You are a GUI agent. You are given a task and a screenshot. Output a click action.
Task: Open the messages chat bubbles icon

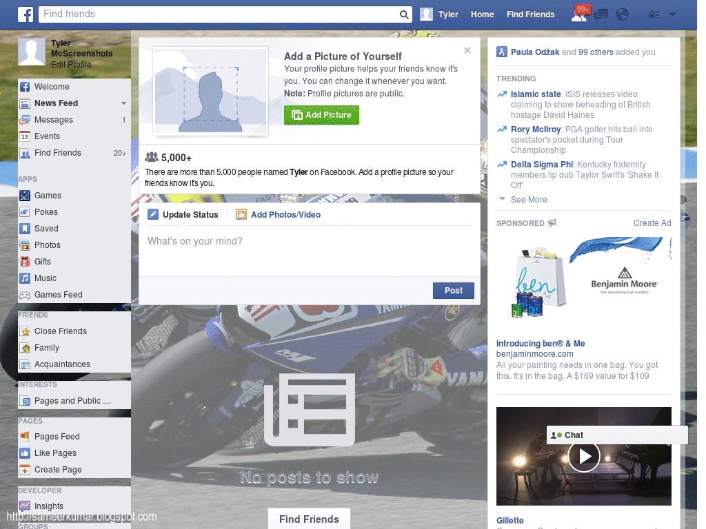(601, 15)
